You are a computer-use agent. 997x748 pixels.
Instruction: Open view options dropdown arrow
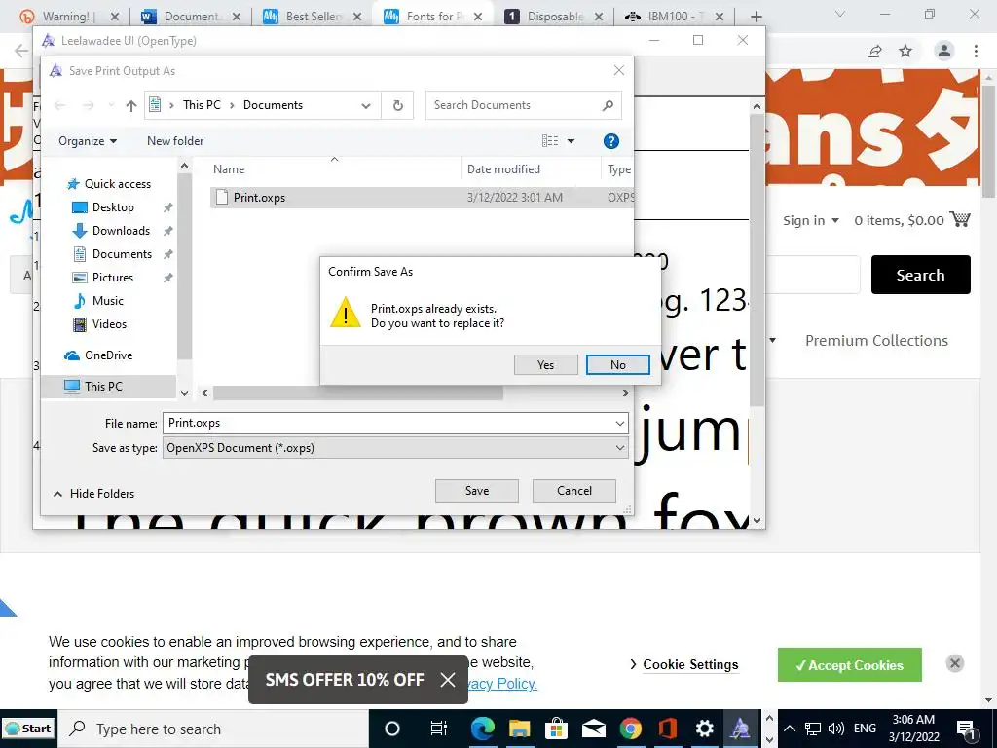tap(571, 141)
